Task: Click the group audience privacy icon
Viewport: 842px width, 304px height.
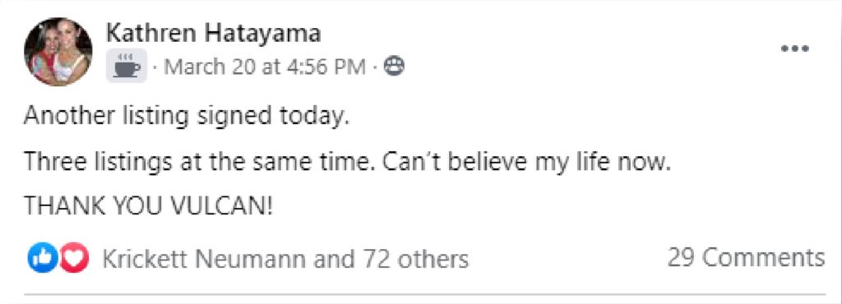Action: pos(395,66)
